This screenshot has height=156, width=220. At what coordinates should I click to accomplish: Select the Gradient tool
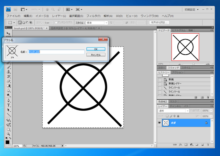pyautogui.click(x=8, y=86)
